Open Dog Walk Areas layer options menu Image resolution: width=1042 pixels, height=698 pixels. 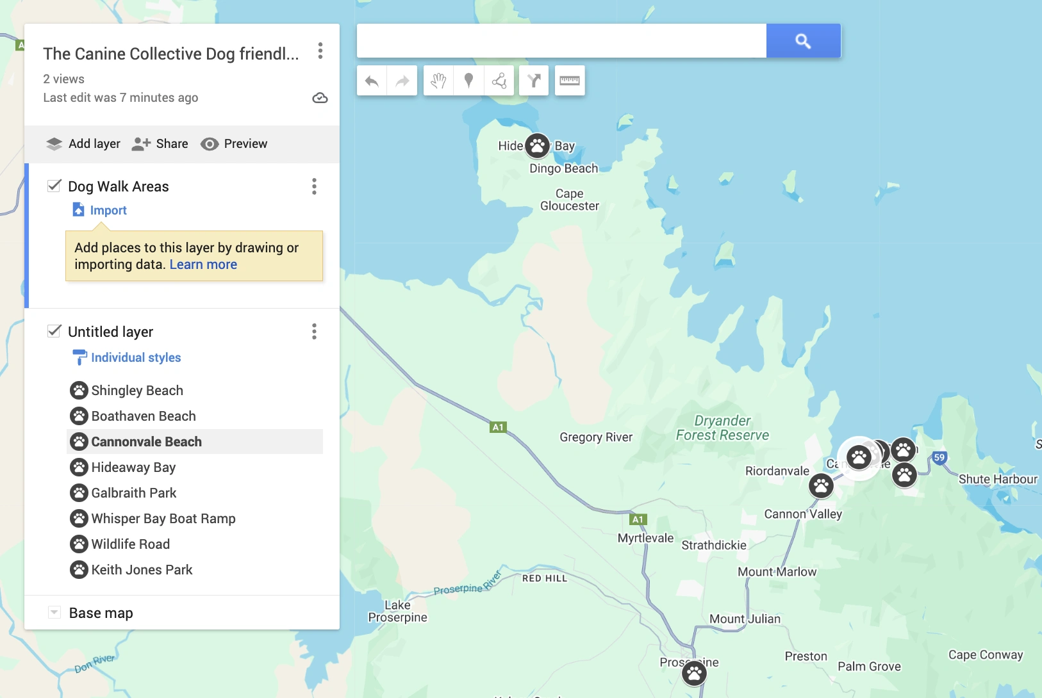[x=314, y=186]
